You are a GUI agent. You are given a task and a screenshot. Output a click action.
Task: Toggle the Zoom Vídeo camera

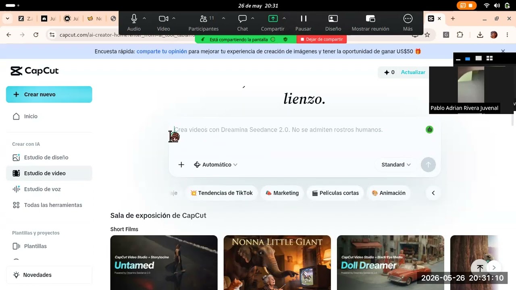pos(163,23)
